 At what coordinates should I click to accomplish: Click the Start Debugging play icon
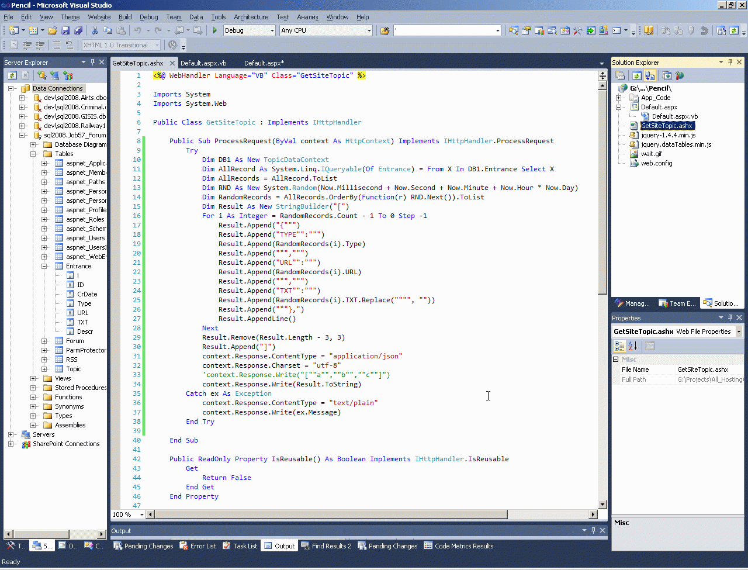point(215,30)
